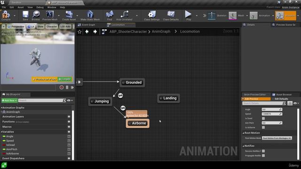Navigate forward in graph history

[x=95, y=31]
